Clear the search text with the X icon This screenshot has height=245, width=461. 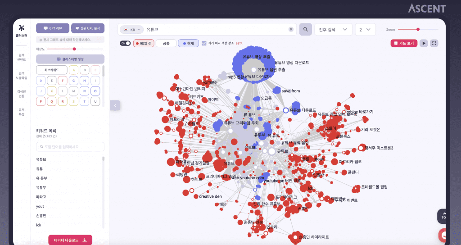(291, 29)
